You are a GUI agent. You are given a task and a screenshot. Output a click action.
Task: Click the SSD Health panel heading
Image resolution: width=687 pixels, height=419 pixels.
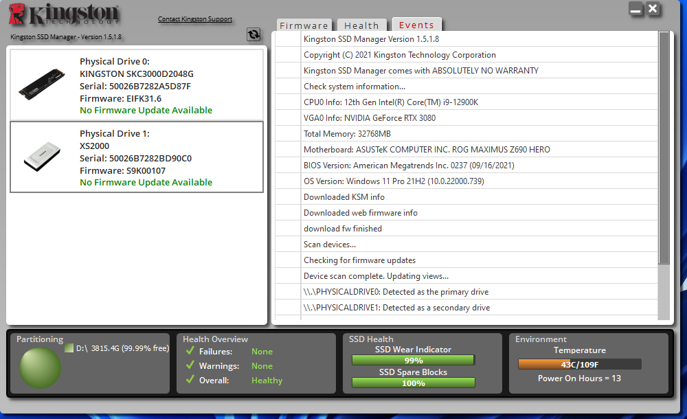coord(371,339)
